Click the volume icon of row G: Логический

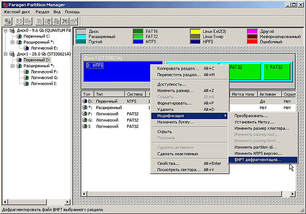tap(85, 120)
